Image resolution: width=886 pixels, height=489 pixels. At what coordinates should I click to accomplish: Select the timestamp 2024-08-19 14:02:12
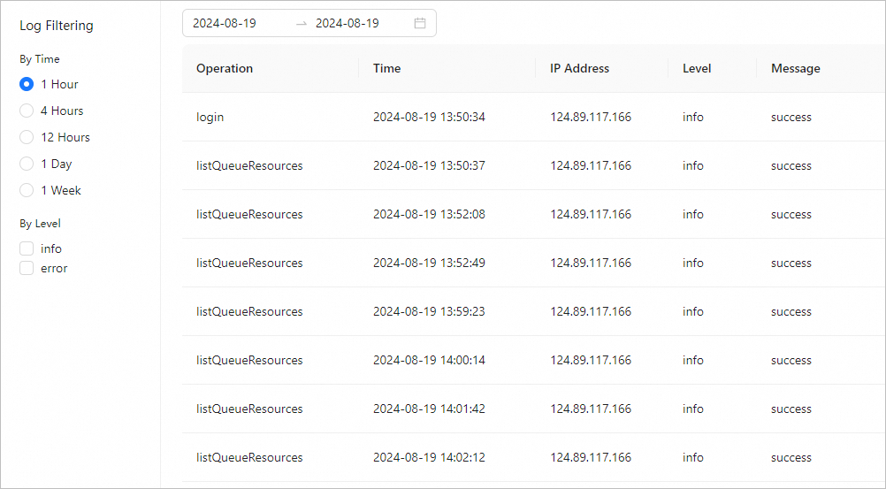429,457
